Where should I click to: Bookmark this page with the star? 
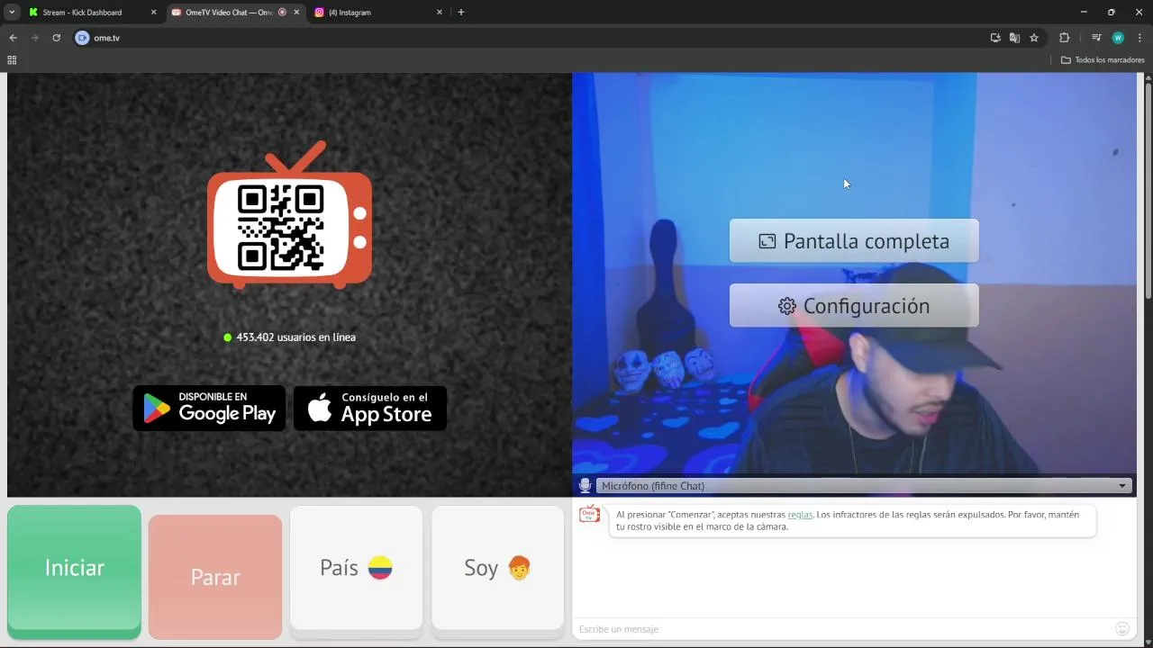click(1034, 38)
